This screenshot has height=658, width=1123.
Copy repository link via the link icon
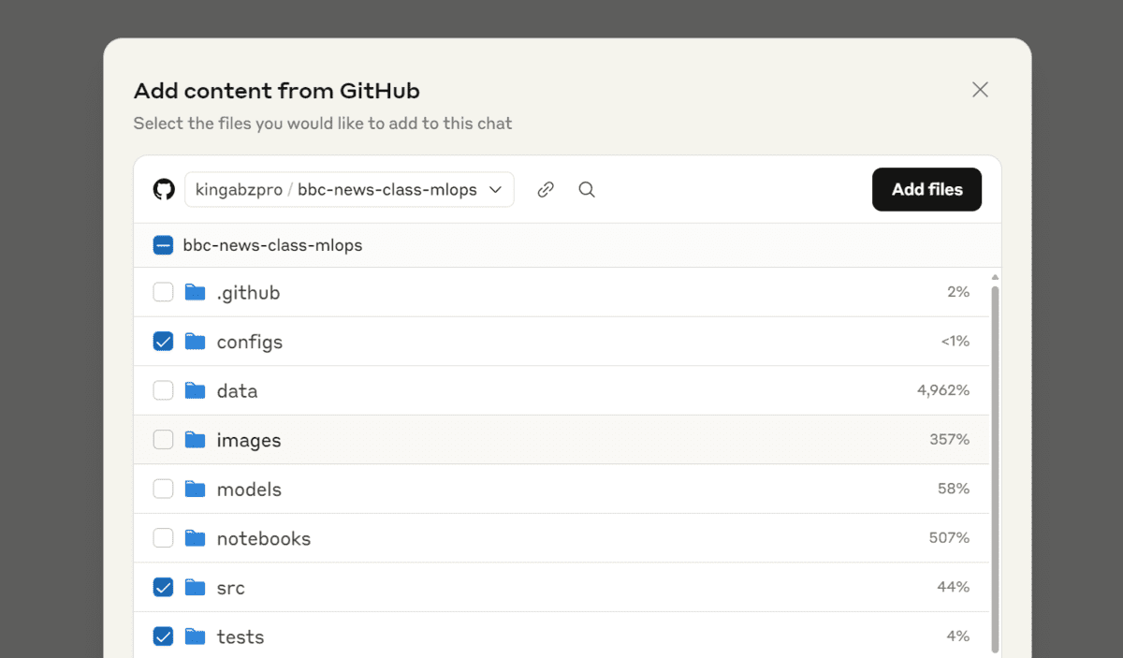(x=546, y=190)
